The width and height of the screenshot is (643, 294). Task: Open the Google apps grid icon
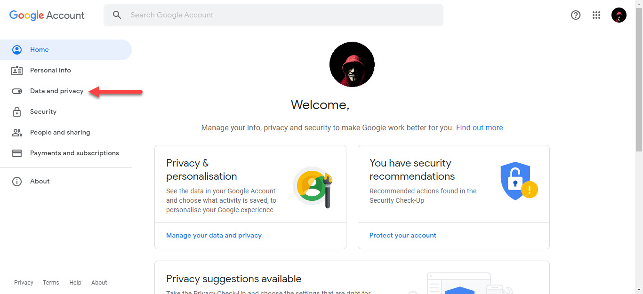click(596, 15)
